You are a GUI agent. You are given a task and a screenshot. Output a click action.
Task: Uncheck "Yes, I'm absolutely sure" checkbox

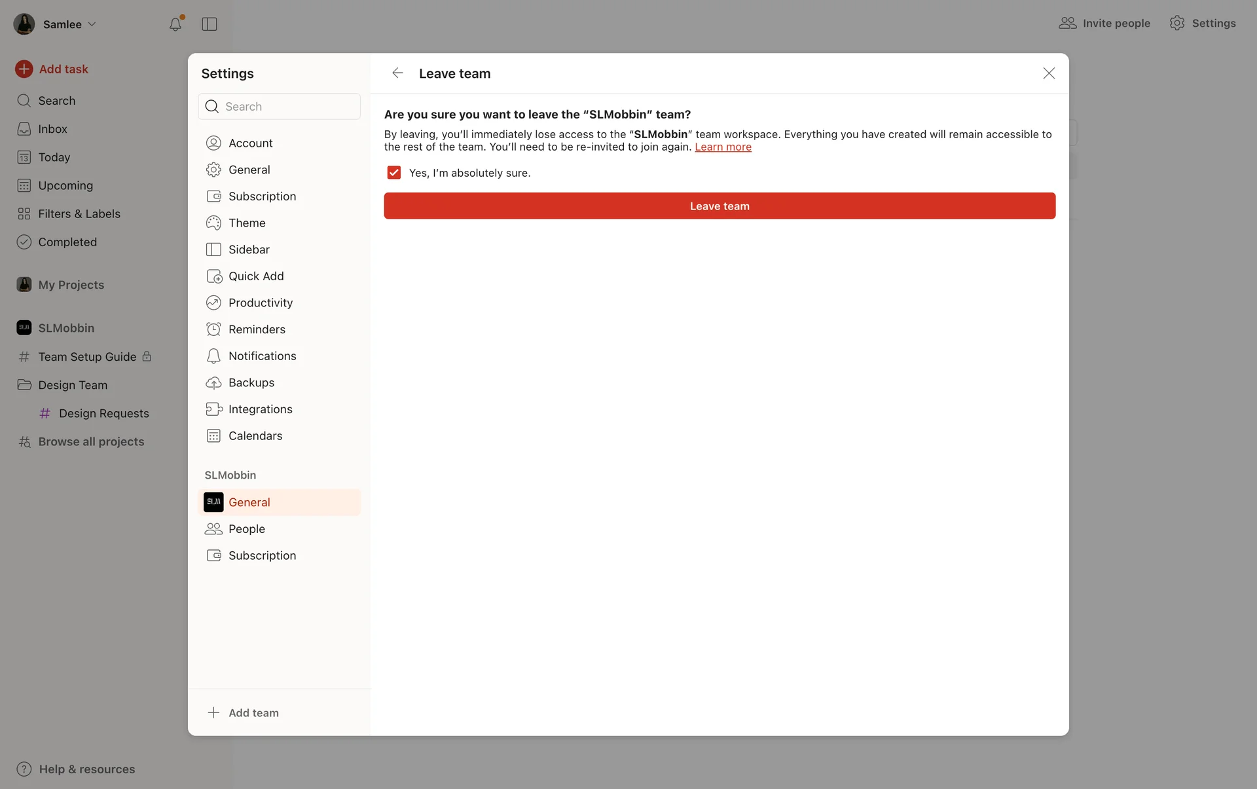coord(393,172)
